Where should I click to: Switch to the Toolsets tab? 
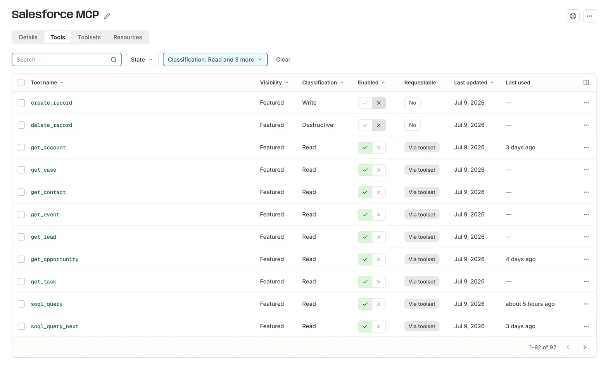coord(89,37)
